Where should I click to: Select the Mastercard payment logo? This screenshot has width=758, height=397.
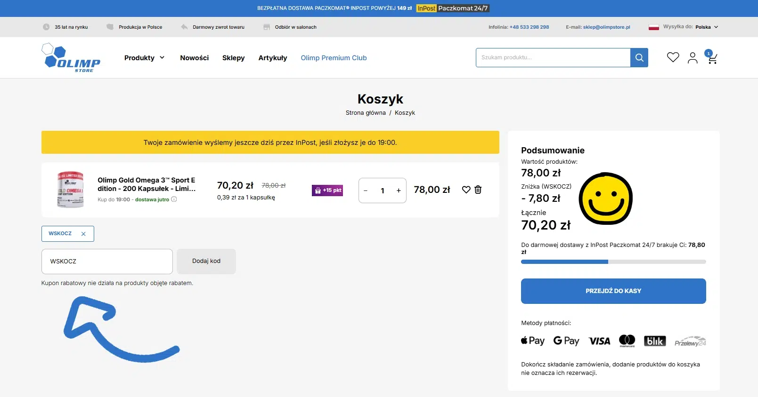[627, 341]
